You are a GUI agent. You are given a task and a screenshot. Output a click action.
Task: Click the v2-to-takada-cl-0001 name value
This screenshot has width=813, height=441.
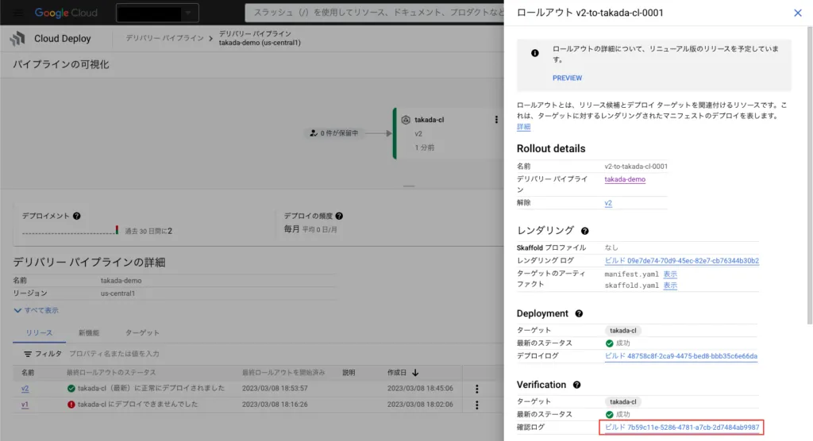point(636,167)
